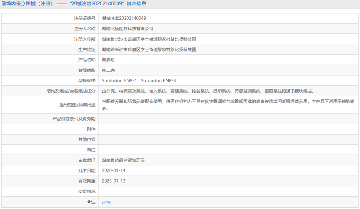The image size is (360, 209).
Task: Click the 批准日期 label
Action: [87, 170]
